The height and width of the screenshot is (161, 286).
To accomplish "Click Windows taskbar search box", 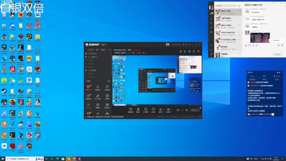I will coord(25,159).
